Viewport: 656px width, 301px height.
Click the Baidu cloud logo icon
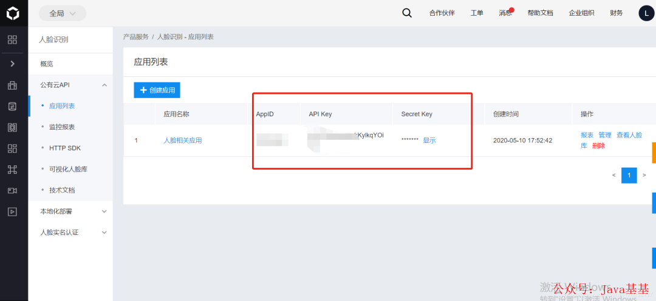(13, 14)
